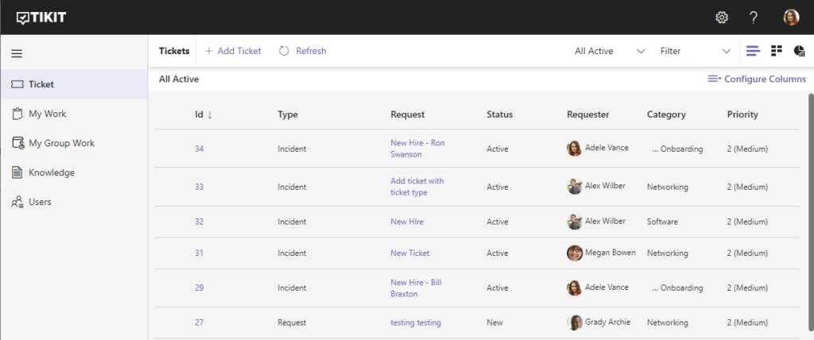Switch to board view layout
The width and height of the screenshot is (814, 340).
(777, 51)
